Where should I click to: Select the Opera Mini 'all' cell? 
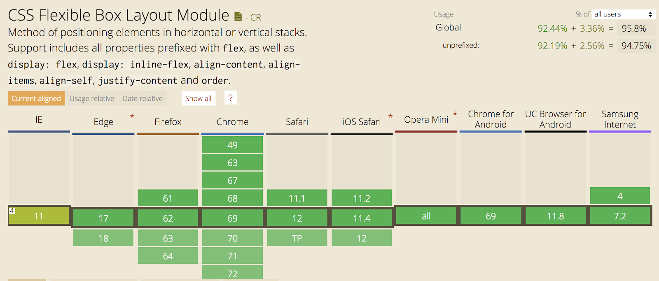tap(426, 216)
